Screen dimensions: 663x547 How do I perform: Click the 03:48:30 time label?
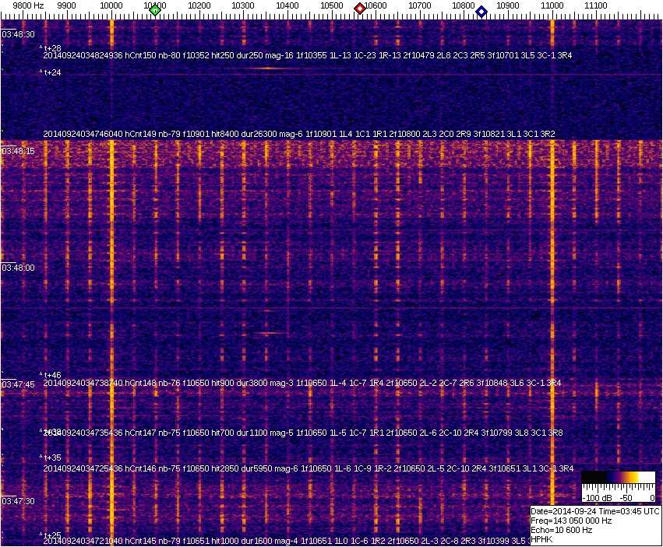(18, 34)
